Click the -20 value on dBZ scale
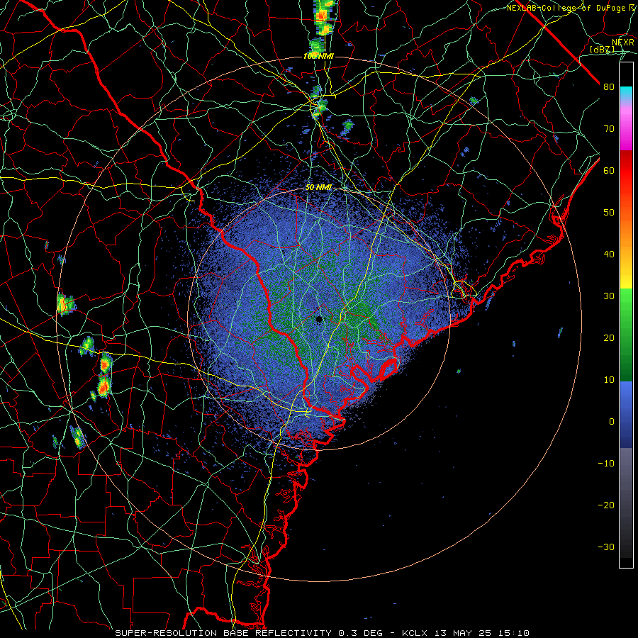This screenshot has width=638, height=638. [606, 505]
